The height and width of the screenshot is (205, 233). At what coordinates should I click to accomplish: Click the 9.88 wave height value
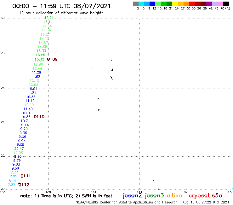(x=27, y=117)
